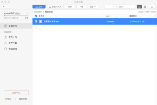Open the 会员中心 member center
157x105 pixels.
pyautogui.click(x=16, y=93)
